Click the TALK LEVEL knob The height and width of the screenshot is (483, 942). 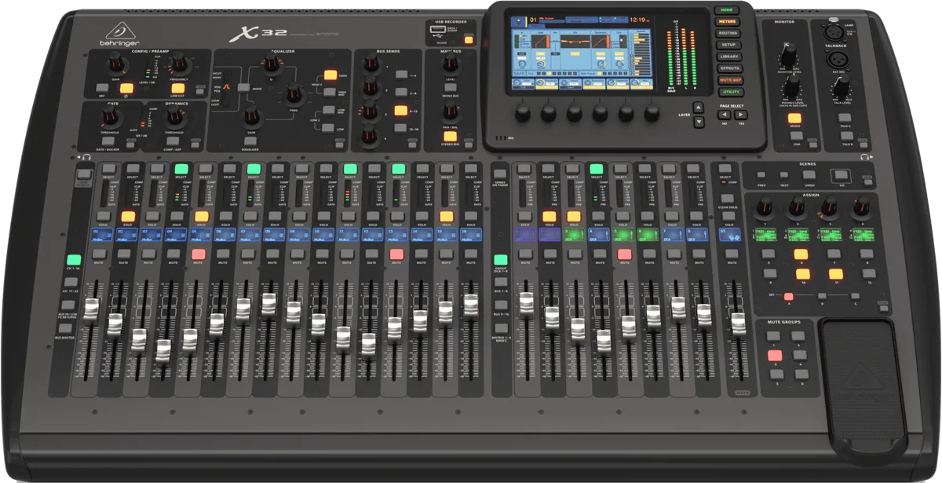click(842, 89)
